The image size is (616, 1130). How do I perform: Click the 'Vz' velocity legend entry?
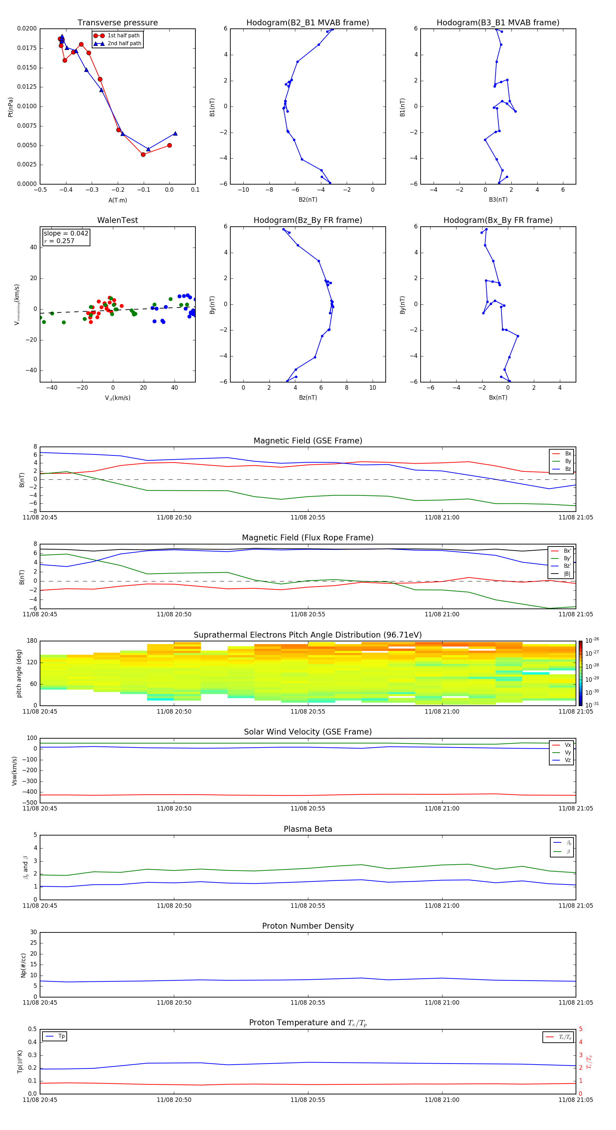point(562,760)
